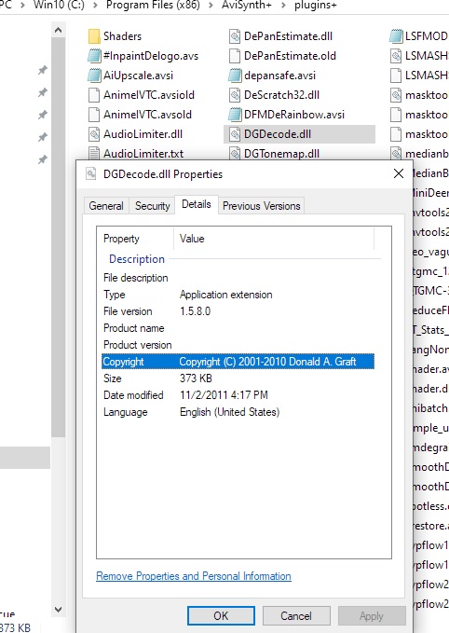
Task: Select the Product name property row
Action: 238,328
